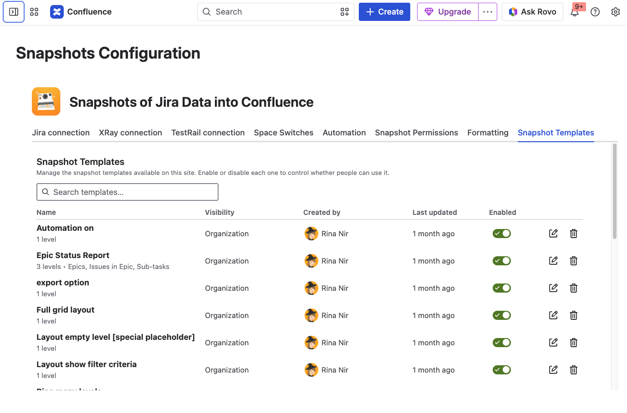
Task: Edit the Epic Status Report template
Action: [553, 261]
